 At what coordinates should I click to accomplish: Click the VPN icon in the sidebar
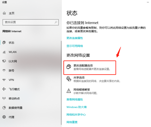click(x=4, y=80)
